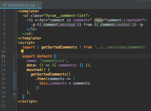This screenshot has height=111, width=151.
Task: Click the </li> fold end marker on line 5
Action: click(16, 29)
